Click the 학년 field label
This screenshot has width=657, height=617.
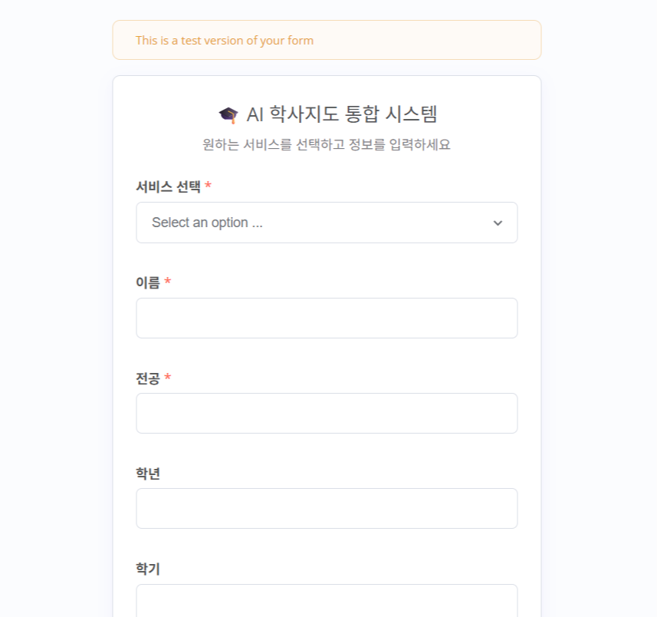[148, 473]
